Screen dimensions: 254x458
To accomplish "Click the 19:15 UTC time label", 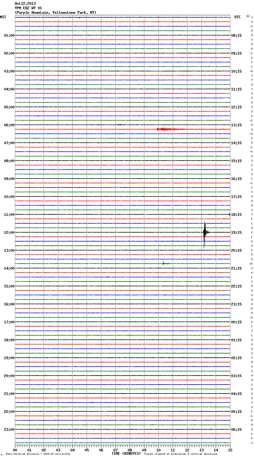I will coord(236,233).
